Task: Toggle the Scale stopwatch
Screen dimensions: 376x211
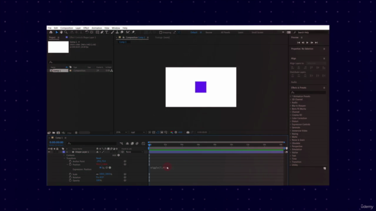Action: [x=70, y=174]
